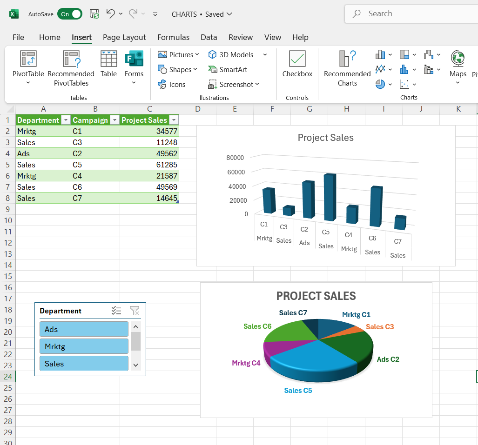This screenshot has width=478, height=445.
Task: Switch to the Home tab
Action: (50, 37)
